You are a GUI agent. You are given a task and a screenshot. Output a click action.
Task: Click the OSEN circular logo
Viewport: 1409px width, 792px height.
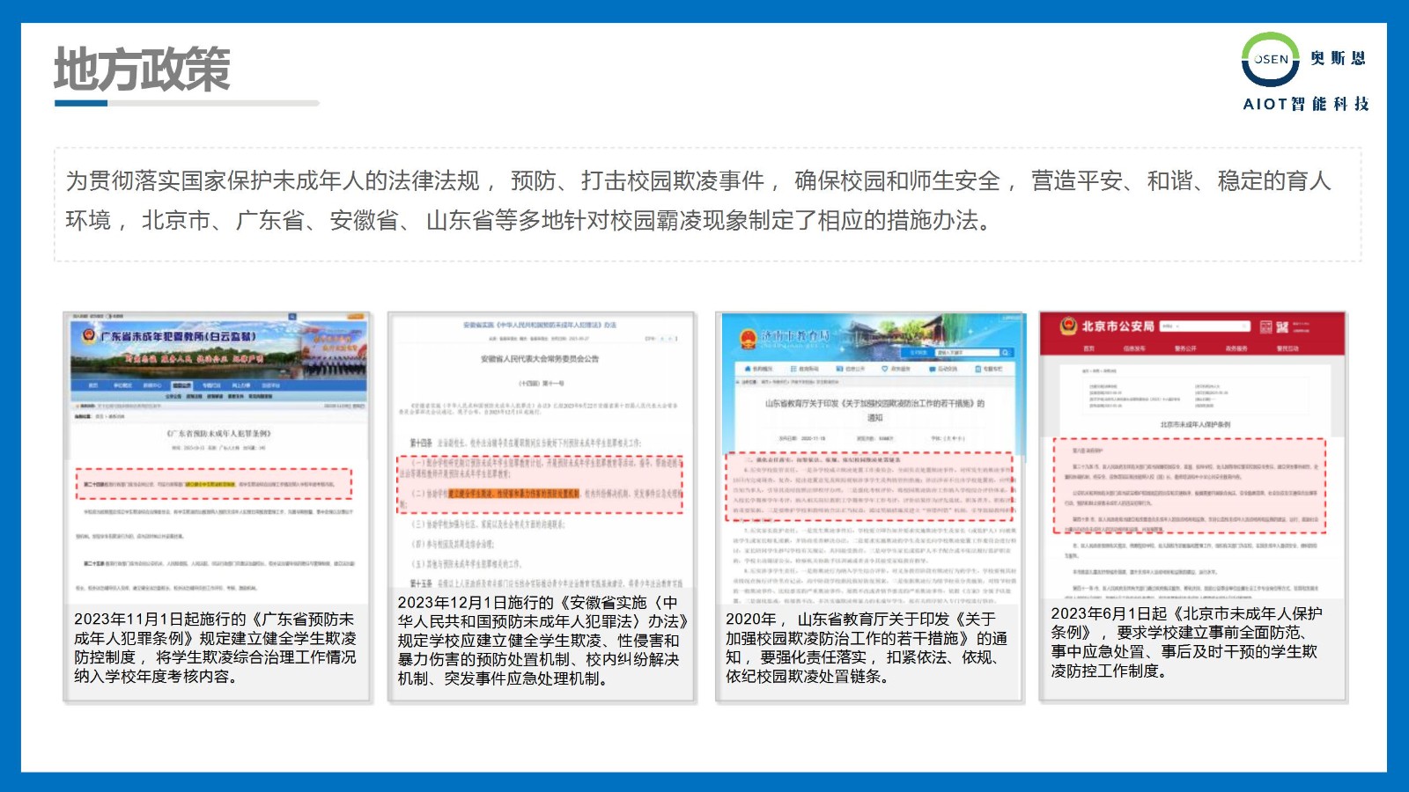tap(1270, 59)
